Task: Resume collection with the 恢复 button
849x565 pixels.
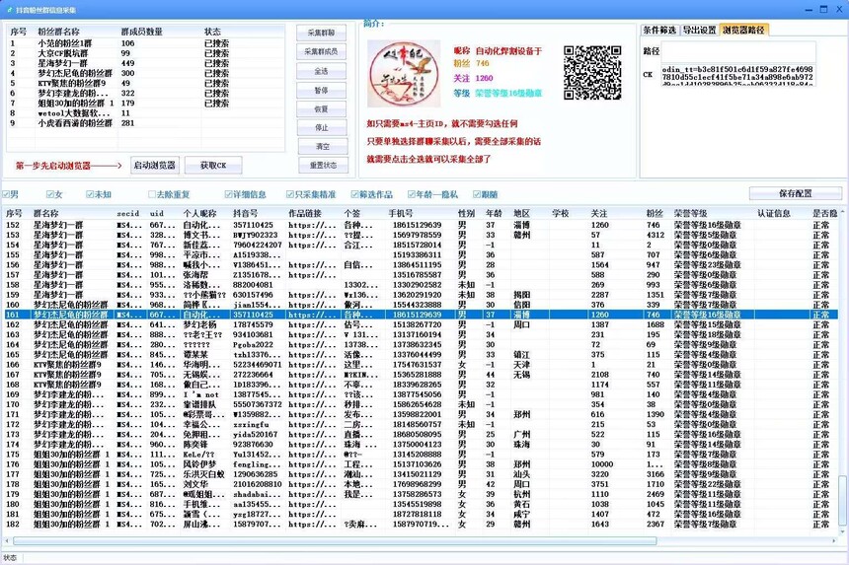Action: (x=321, y=109)
